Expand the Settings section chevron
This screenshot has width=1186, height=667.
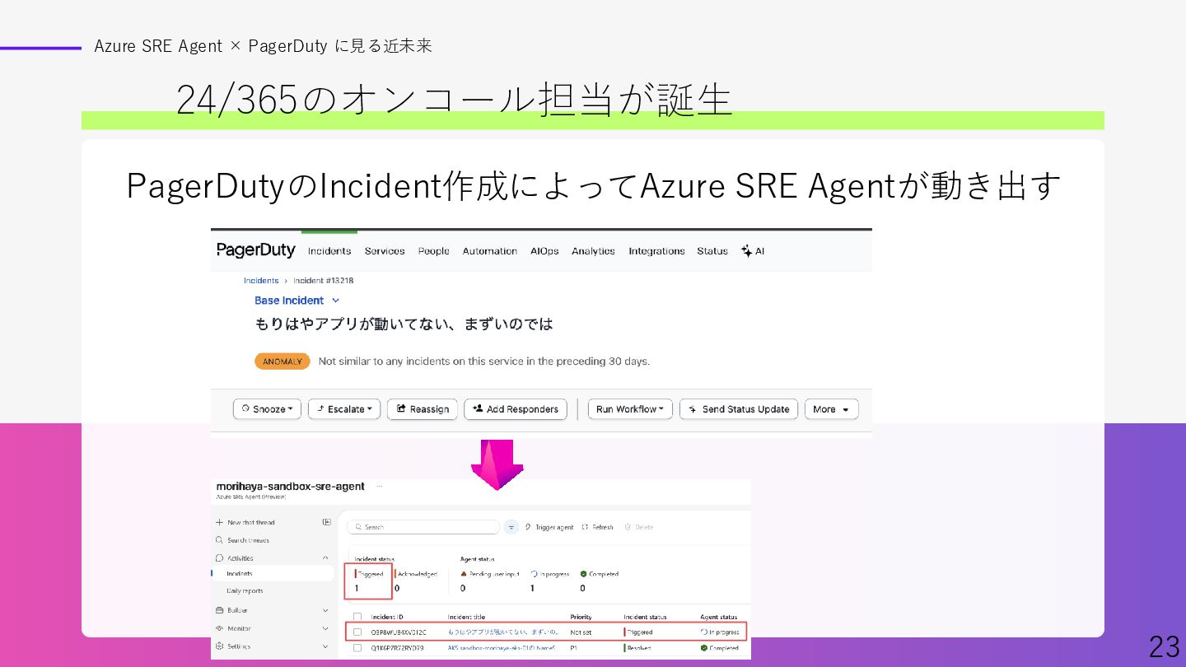pyautogui.click(x=325, y=646)
